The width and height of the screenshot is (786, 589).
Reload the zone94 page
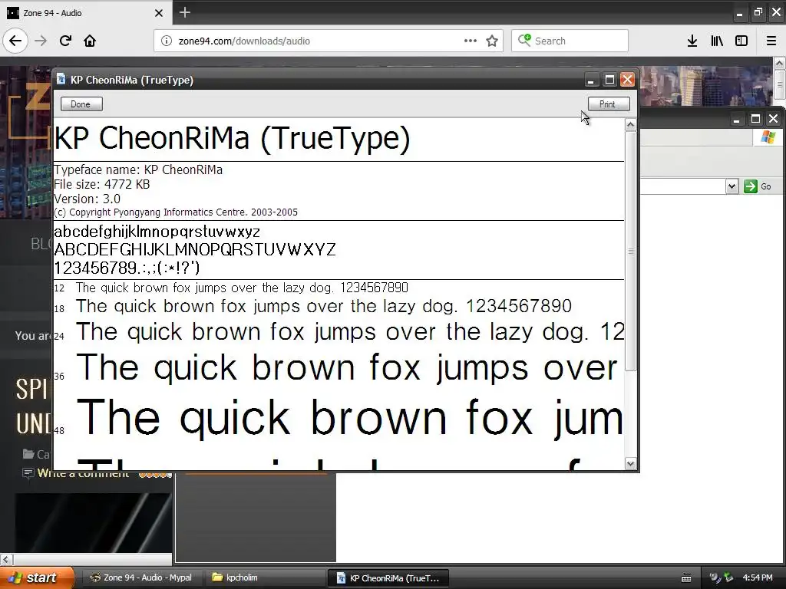pyautogui.click(x=65, y=41)
